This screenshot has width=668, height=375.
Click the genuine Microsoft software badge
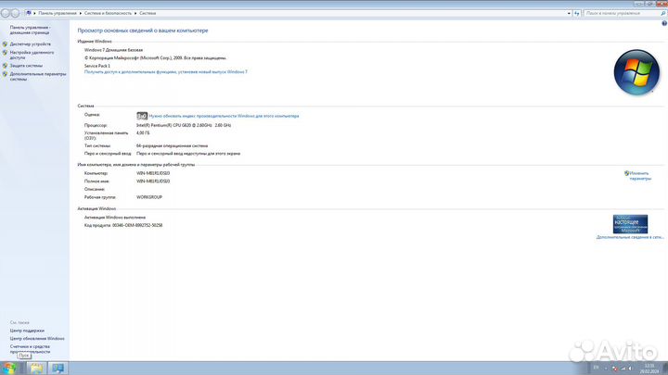coord(630,224)
